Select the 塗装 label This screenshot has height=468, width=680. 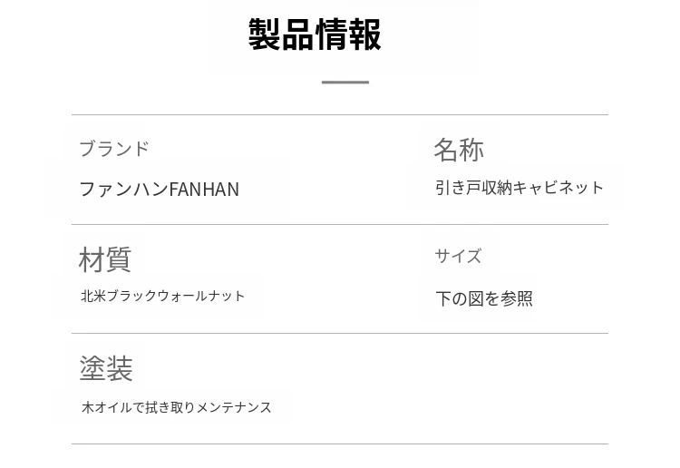[x=106, y=369]
